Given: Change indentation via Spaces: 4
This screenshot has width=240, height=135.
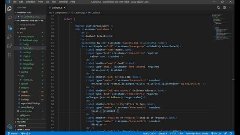Looking at the screenshot, I should [162, 133].
